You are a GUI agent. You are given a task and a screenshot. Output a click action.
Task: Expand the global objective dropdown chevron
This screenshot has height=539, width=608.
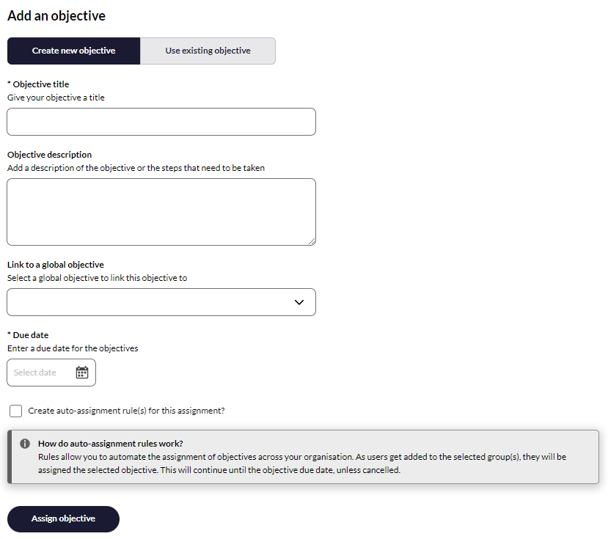tap(298, 302)
